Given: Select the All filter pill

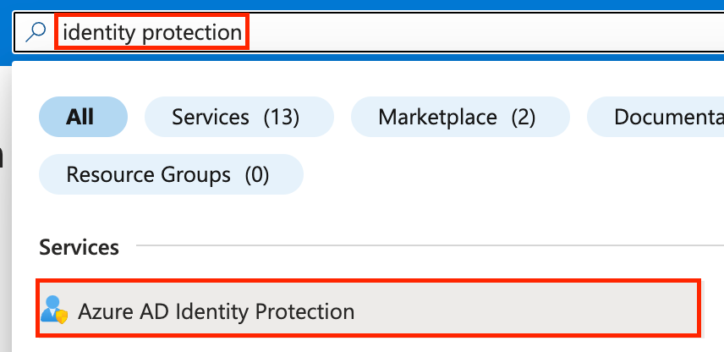Looking at the screenshot, I should (x=82, y=117).
